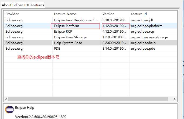Image resolution: width=184 pixels, height=119 pixels.
Task: Sort by the Version column header
Action: point(108,14)
